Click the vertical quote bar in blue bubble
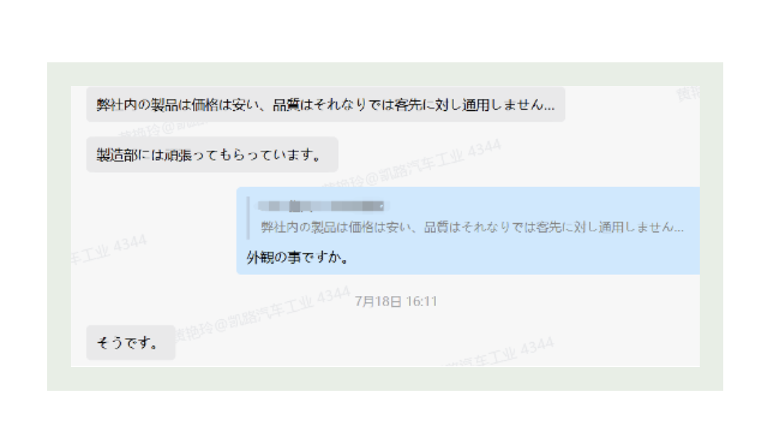 (x=249, y=218)
